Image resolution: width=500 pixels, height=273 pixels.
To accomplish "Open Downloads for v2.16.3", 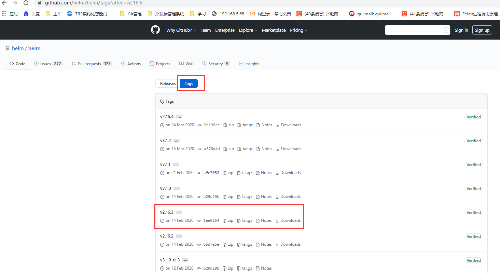I will click(288, 220).
